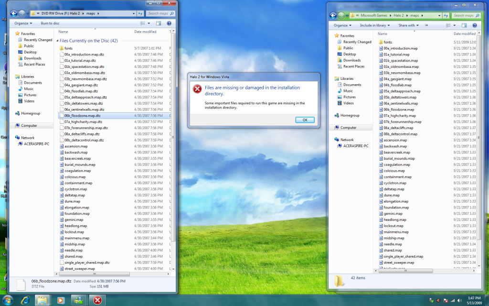Launch Internet Explorer from the taskbar
The image size is (489, 306).
point(25,300)
